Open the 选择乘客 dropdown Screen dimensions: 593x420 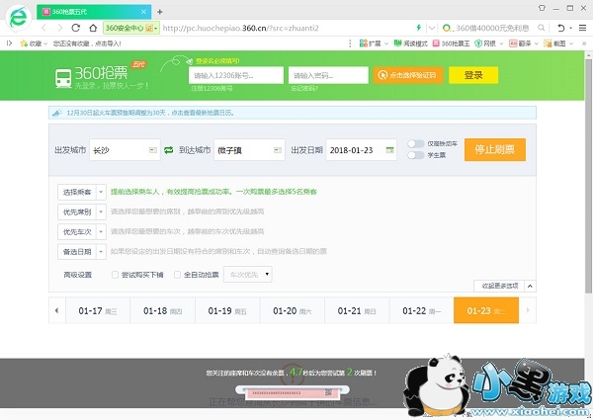pyautogui.click(x=82, y=192)
